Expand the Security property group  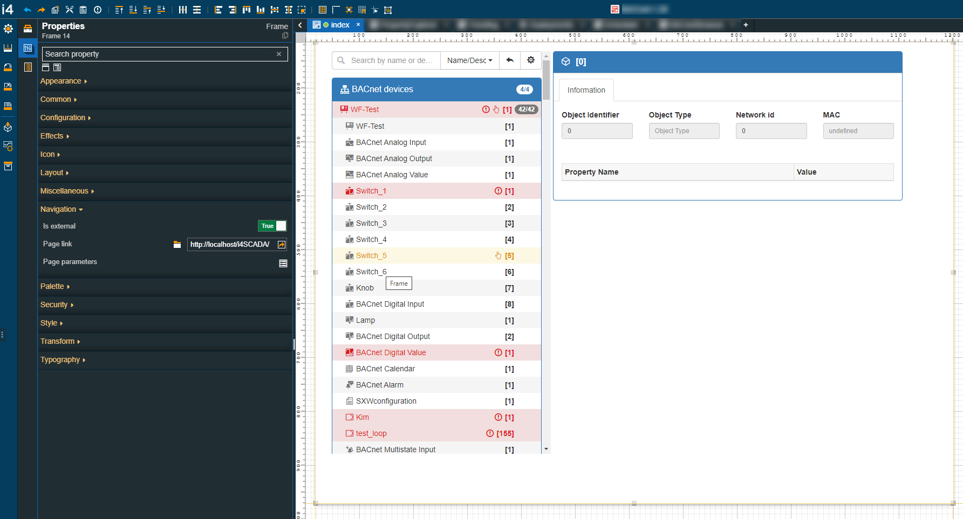click(x=57, y=305)
